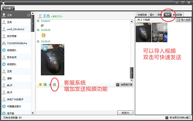
Task: Close the selected 王亮 conversation with the X icon
Action: [x=29, y=15]
